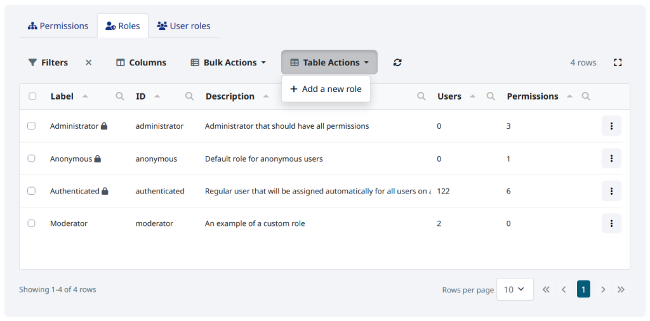Collapse Table Actions dropdown
Screen dimensions: 650x321
click(329, 63)
